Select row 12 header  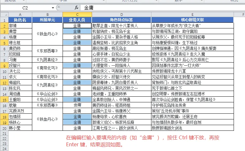coord(4,82)
